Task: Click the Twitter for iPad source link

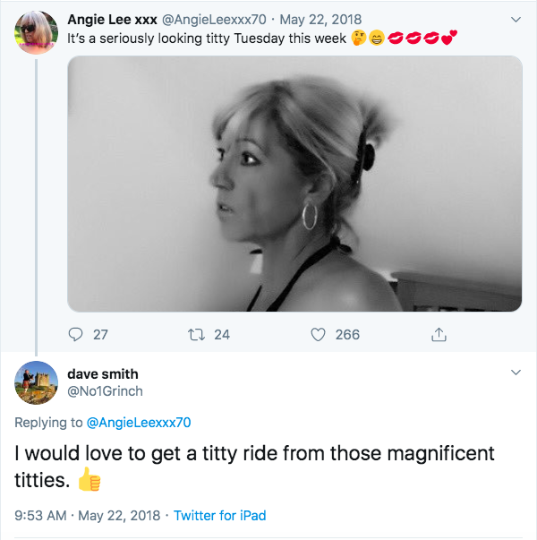Action: 219,515
